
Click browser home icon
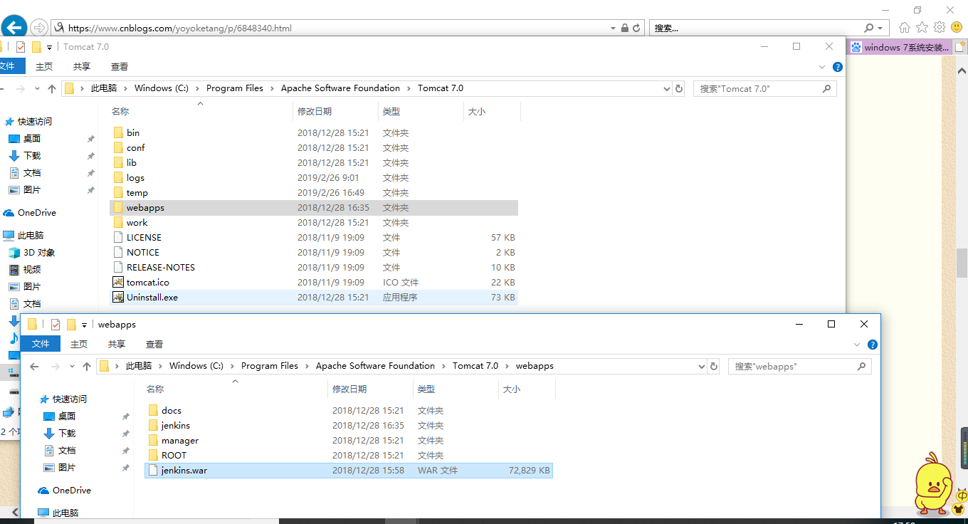click(x=905, y=28)
